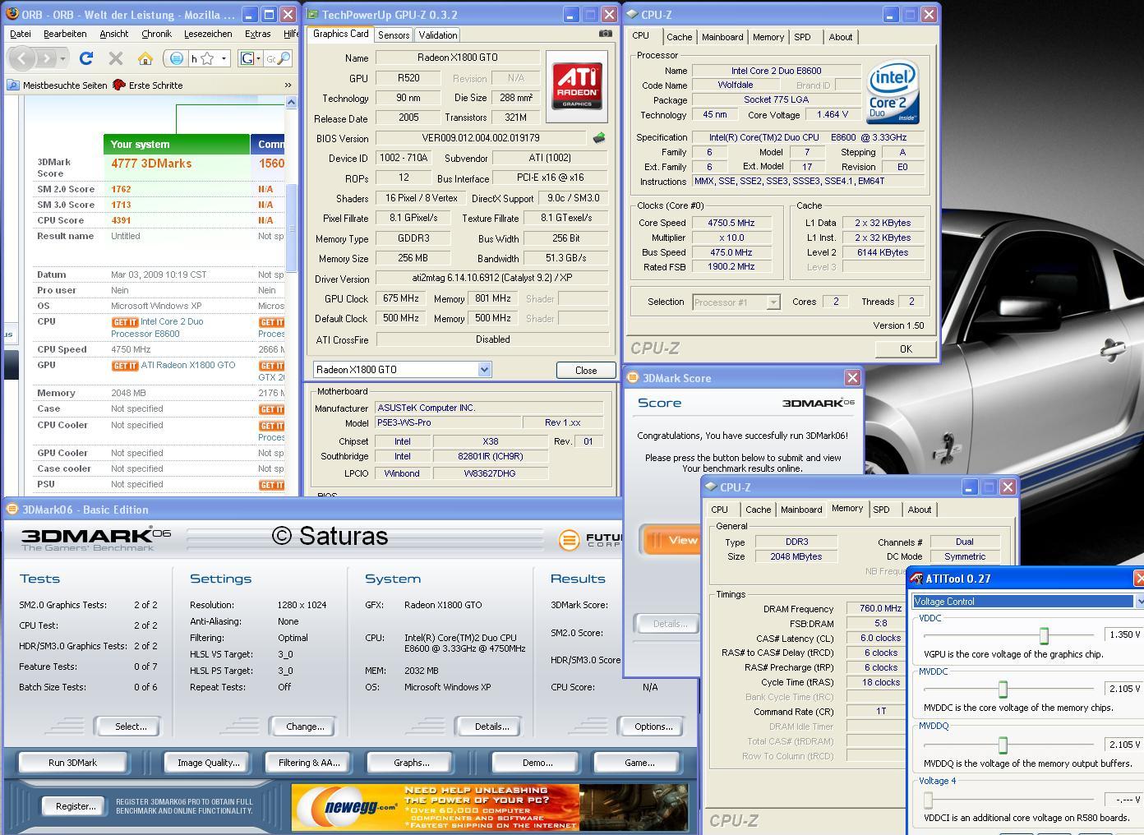Click the Close button in GPU-Z
Image resolution: width=1144 pixels, height=835 pixels.
coord(586,370)
